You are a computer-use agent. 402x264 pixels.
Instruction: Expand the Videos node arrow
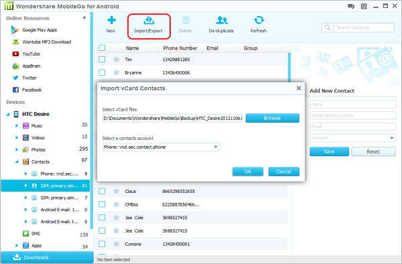click(x=17, y=137)
